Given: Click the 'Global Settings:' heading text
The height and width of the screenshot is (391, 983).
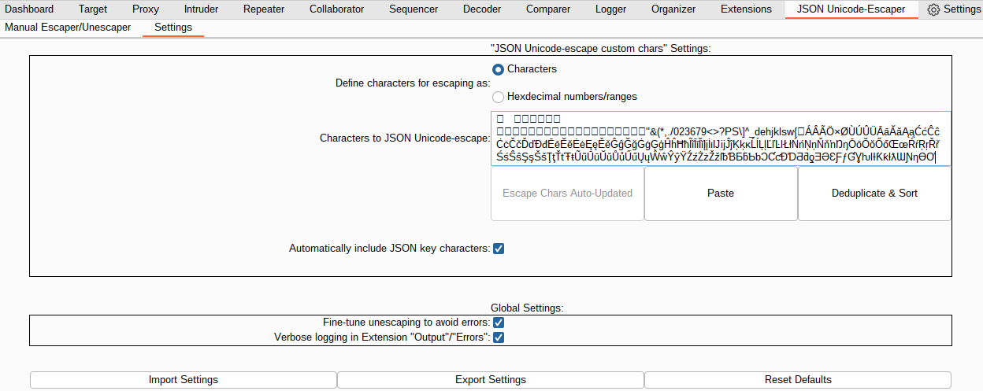Looking at the screenshot, I should tap(527, 308).
